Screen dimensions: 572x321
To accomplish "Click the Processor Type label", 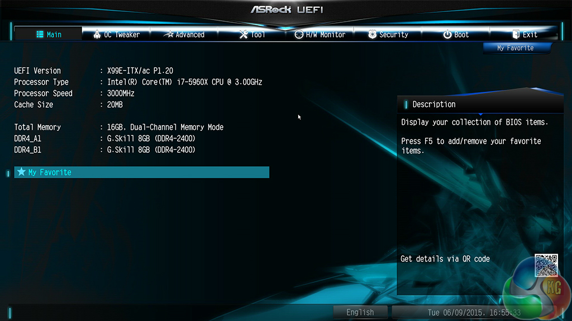I will (41, 82).
